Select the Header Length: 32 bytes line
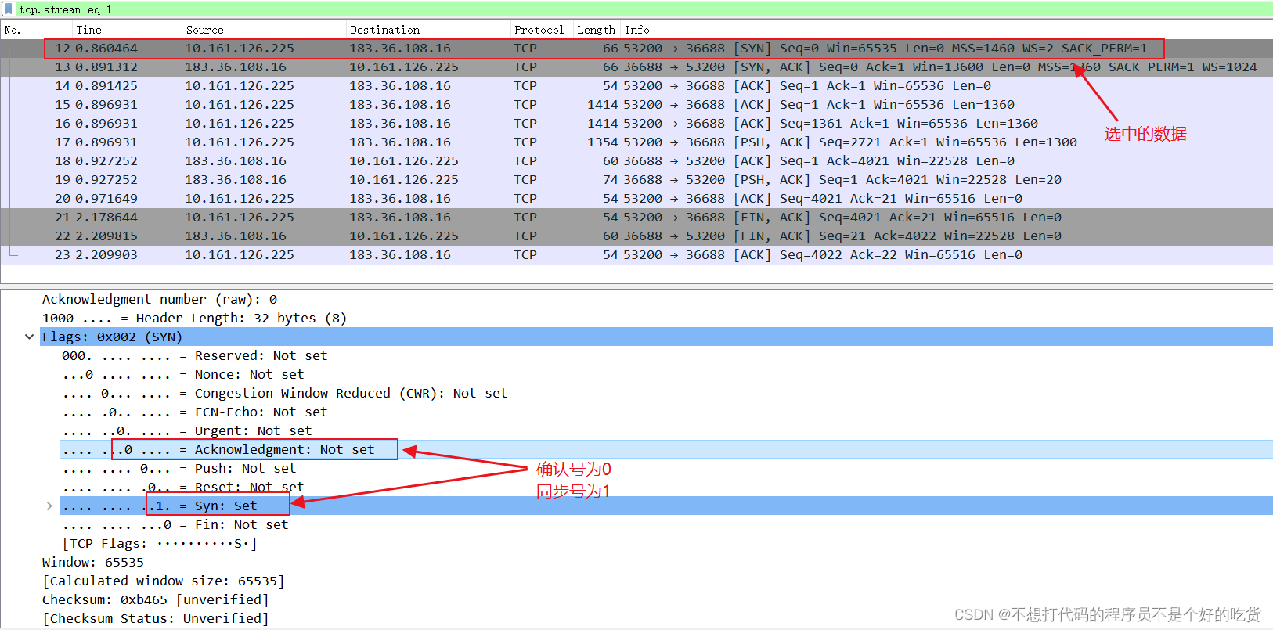Screen dimensions: 1273x630 (x=194, y=319)
